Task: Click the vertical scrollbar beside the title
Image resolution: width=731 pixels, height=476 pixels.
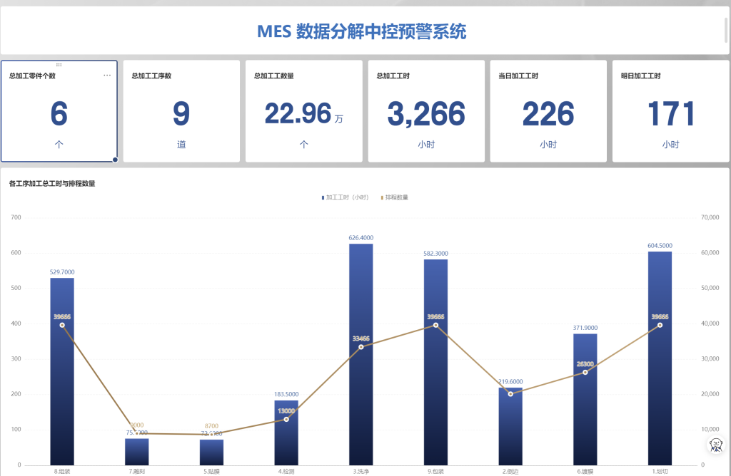Action: pyautogui.click(x=726, y=30)
